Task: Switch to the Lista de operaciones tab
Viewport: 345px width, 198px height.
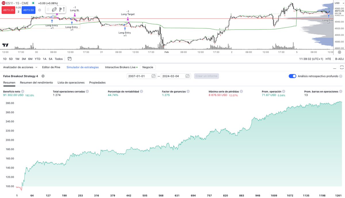Action: [x=71, y=83]
